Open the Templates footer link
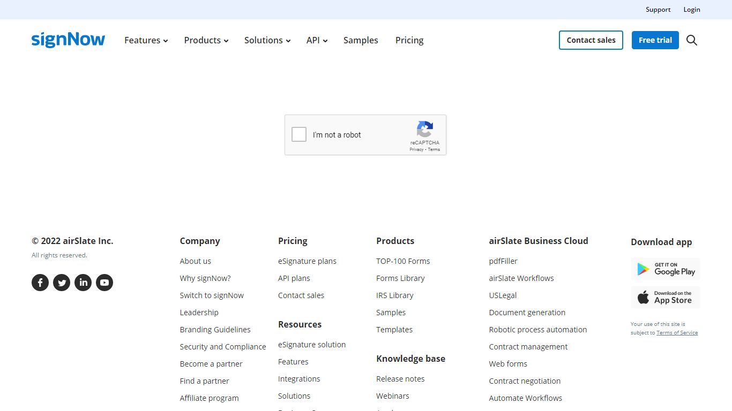This screenshot has width=732, height=411. click(394, 330)
